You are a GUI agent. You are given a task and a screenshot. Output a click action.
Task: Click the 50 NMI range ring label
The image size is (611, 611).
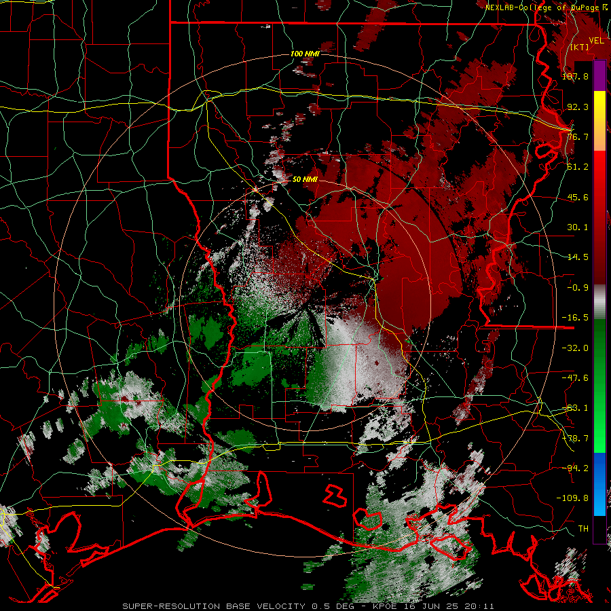[305, 179]
